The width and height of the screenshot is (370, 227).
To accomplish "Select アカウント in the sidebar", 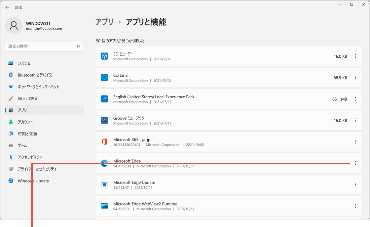I will click(10, 122).
